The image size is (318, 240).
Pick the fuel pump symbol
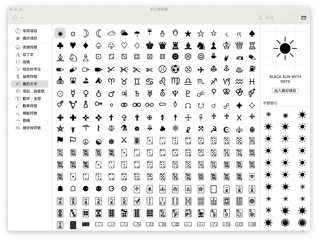pyautogui.click(x=252, y=69)
